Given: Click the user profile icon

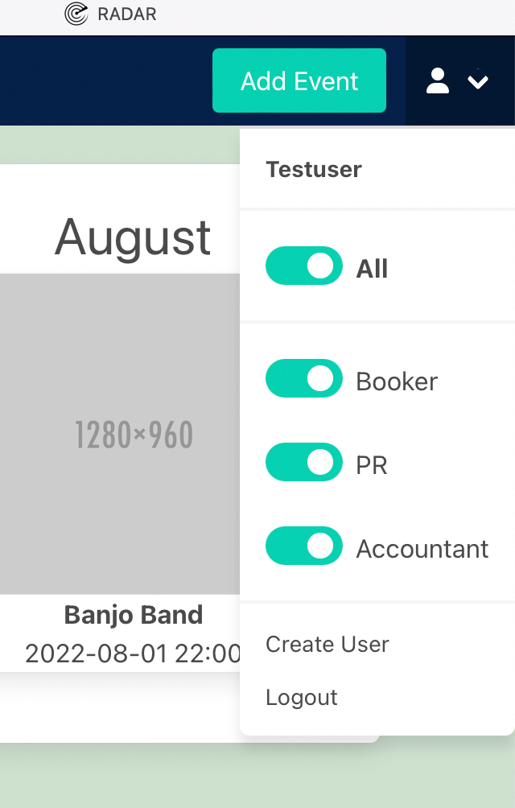Looking at the screenshot, I should click(x=438, y=80).
